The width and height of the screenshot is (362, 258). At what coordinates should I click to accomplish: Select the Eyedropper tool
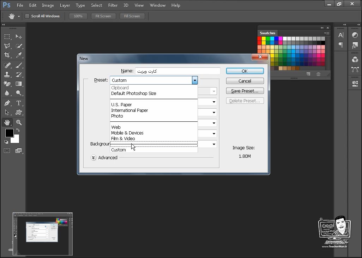(x=19, y=55)
